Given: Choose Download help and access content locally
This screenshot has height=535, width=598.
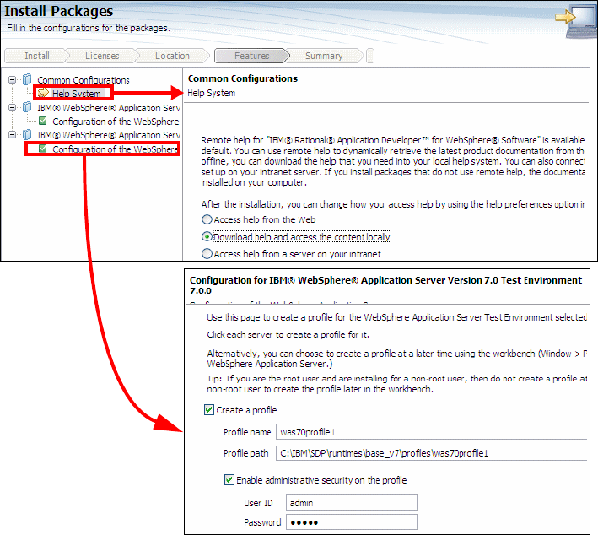Looking at the screenshot, I should [207, 236].
